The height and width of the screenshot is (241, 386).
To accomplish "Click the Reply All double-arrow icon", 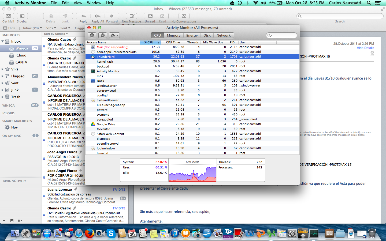I will (98, 16).
